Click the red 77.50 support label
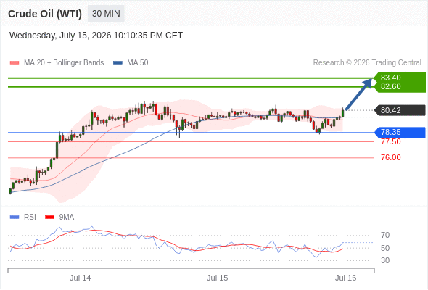 (391, 141)
